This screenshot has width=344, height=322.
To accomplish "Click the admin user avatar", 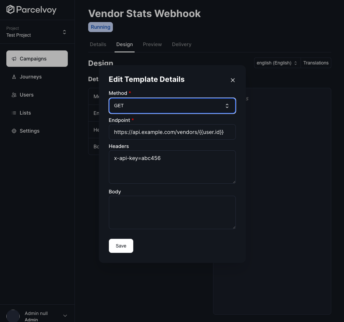I will [x=13, y=316].
